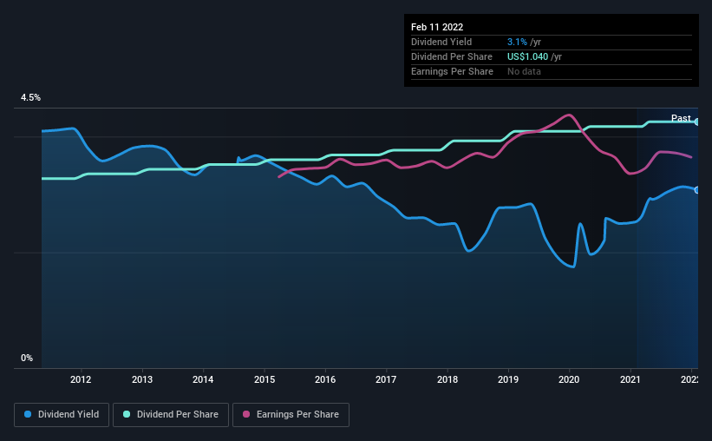Toggle the Dividend Yield legend button

62,415
